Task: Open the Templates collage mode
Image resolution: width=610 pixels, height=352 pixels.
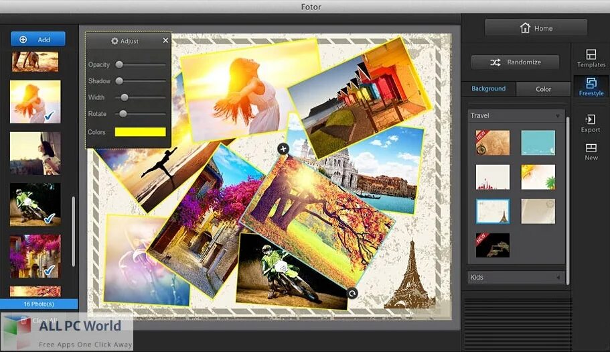Action: coord(591,58)
